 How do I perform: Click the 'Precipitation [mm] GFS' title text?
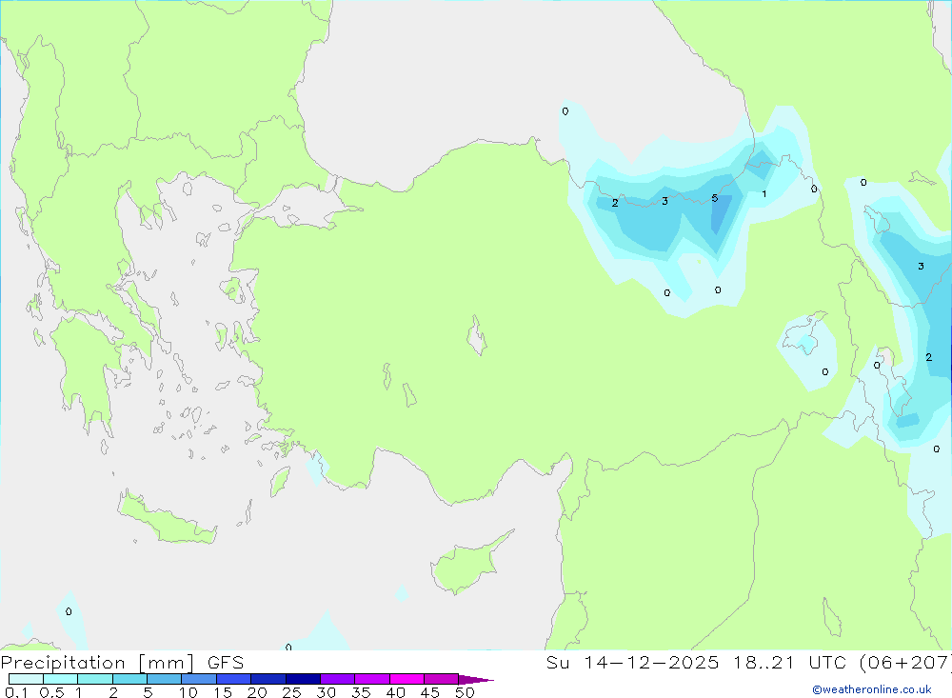coord(122,663)
